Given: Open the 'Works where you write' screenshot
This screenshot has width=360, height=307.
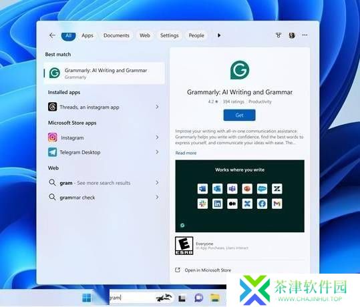Looking at the screenshot, I should click(x=240, y=196).
